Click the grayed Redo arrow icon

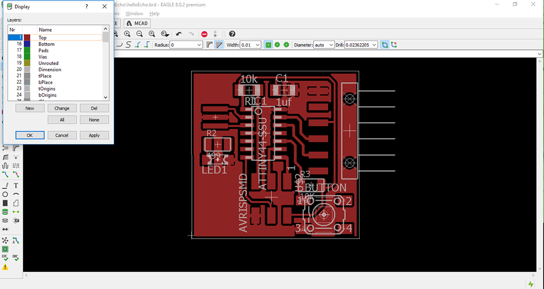(x=191, y=34)
